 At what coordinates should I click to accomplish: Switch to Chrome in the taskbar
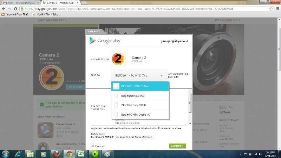(x=69, y=154)
